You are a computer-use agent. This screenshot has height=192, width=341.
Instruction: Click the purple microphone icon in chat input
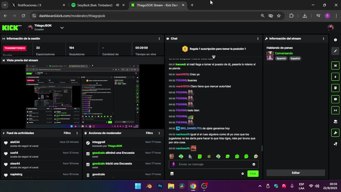173,164
